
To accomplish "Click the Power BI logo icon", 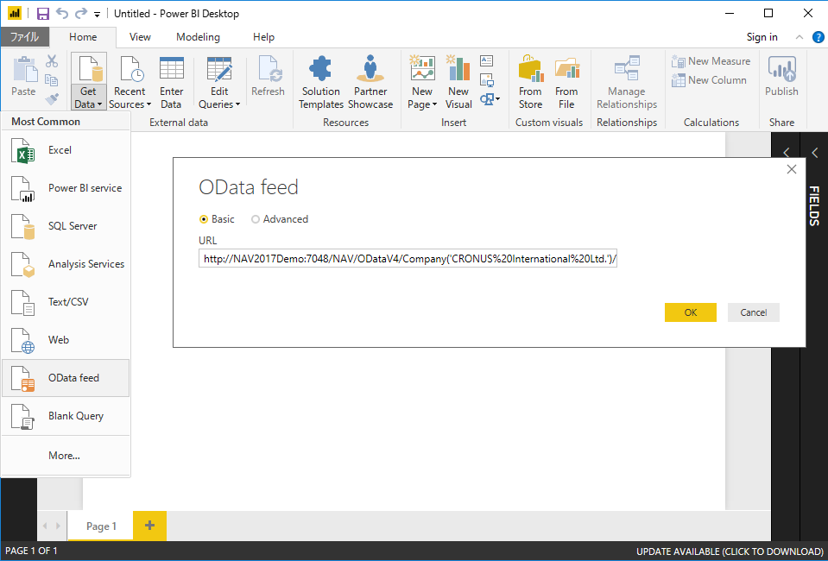I will tap(15, 14).
